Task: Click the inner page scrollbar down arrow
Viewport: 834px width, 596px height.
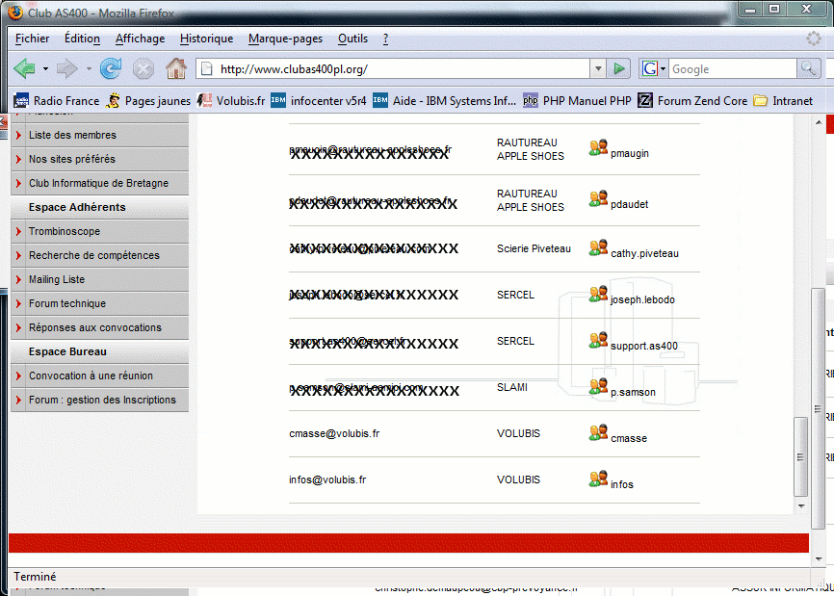Action: (x=801, y=506)
